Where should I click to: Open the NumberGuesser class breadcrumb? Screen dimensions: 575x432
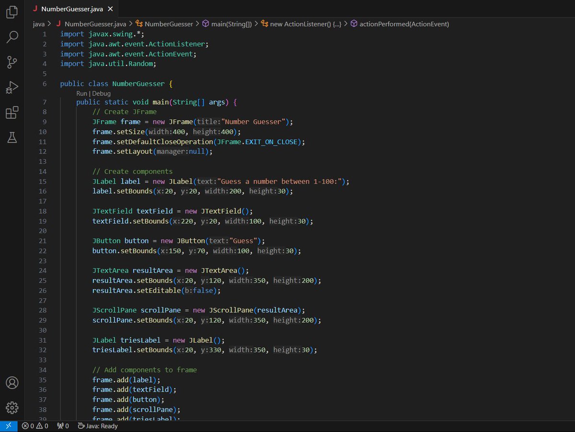164,24
